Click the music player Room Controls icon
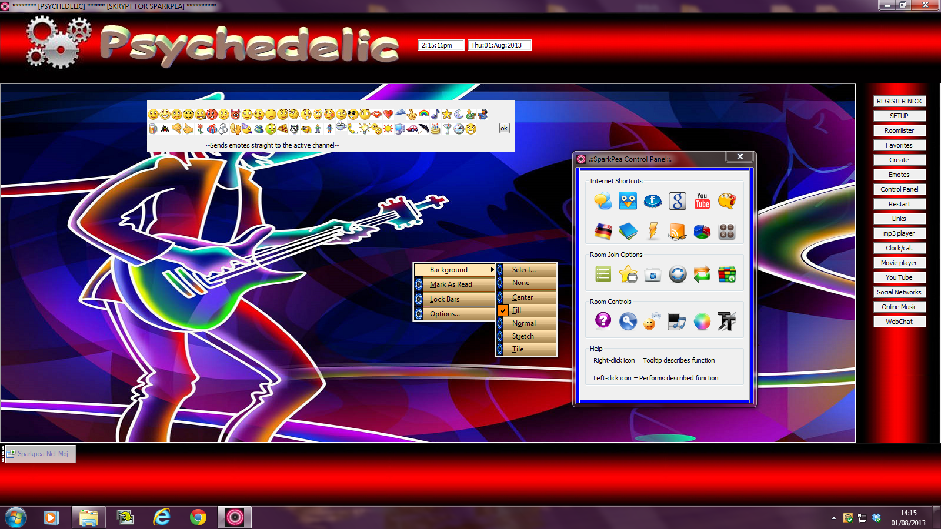Viewport: 941px width, 529px height. tap(678, 321)
